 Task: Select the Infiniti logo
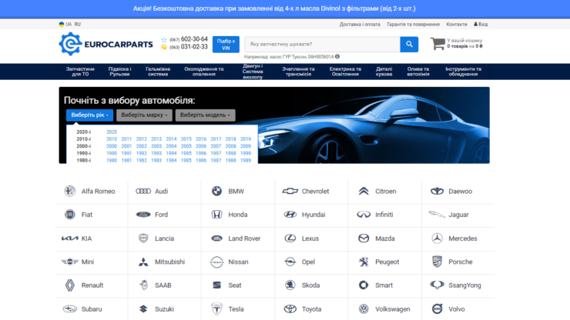click(x=364, y=215)
